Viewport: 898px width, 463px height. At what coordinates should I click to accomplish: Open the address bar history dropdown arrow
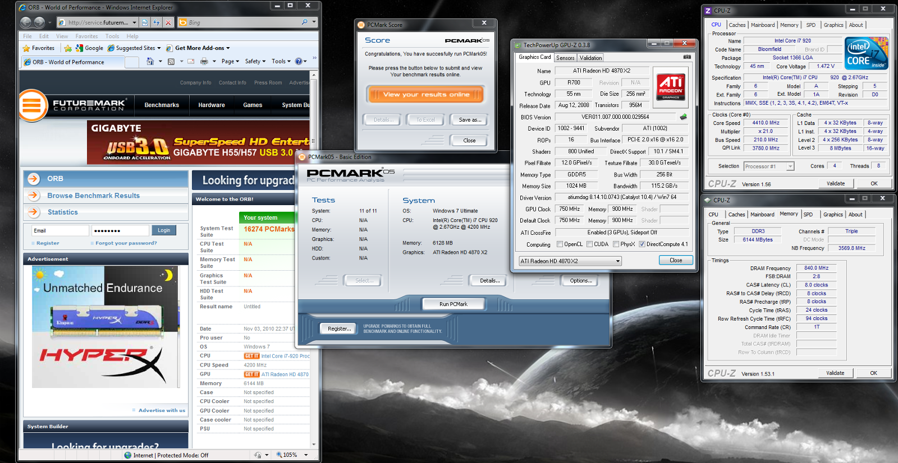[134, 22]
